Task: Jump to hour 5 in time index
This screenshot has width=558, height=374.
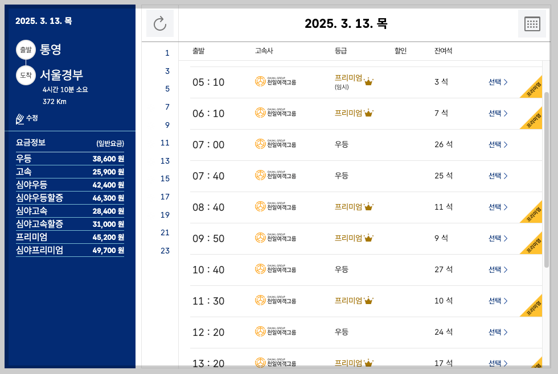Action: coord(167,89)
